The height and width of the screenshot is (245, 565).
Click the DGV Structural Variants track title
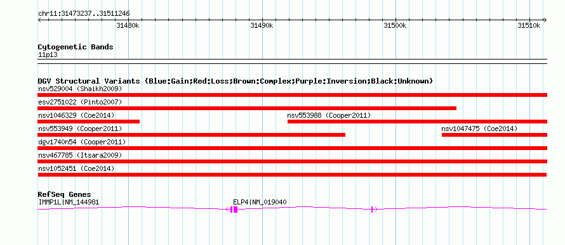pyautogui.click(x=236, y=81)
